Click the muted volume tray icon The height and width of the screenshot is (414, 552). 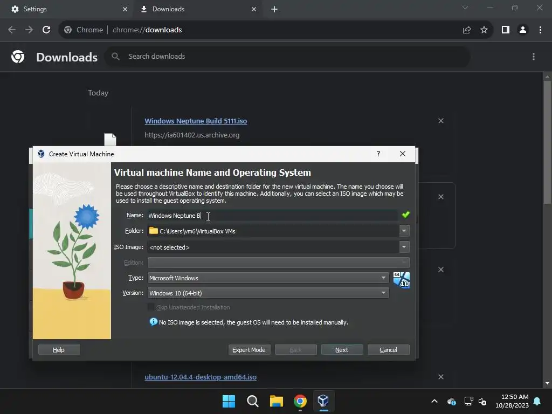pos(482,401)
